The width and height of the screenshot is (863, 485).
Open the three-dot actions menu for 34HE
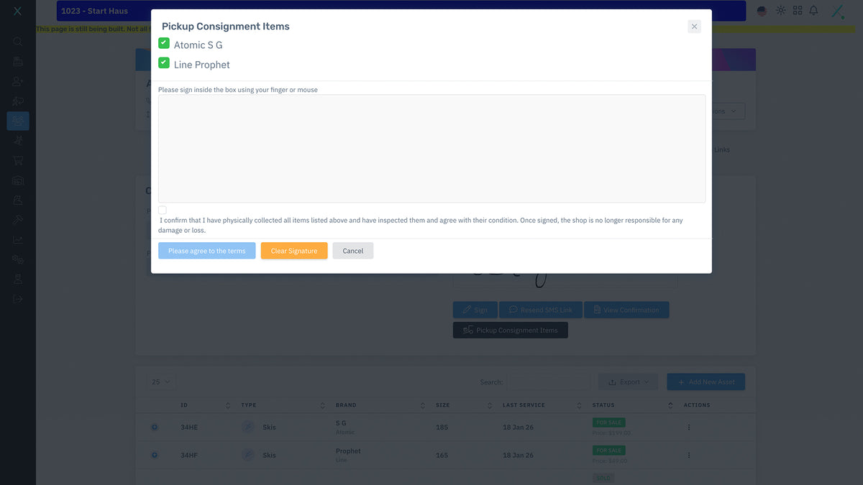point(688,428)
